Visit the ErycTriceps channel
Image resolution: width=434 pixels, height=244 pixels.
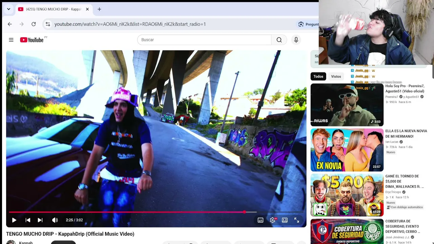[393, 192]
